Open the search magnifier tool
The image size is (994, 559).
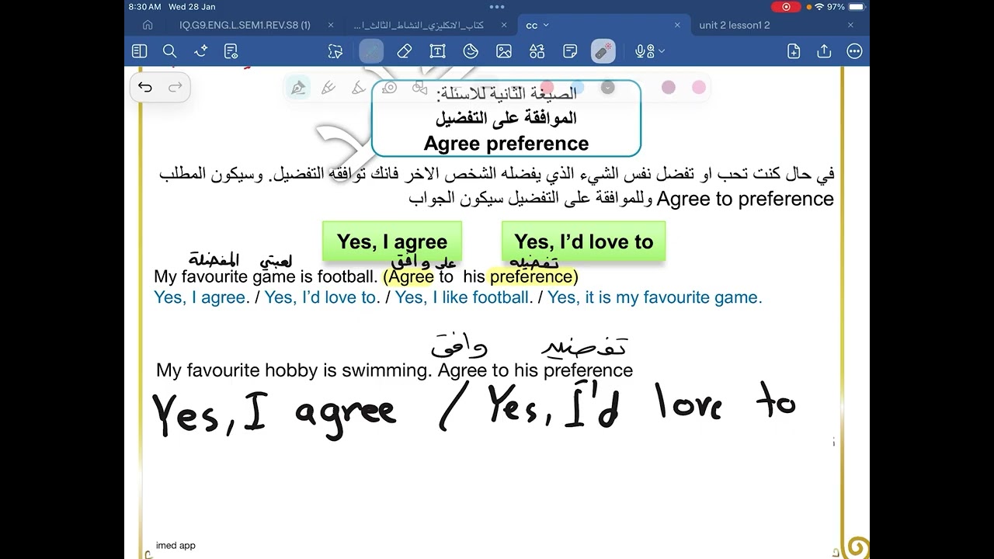[x=170, y=51]
